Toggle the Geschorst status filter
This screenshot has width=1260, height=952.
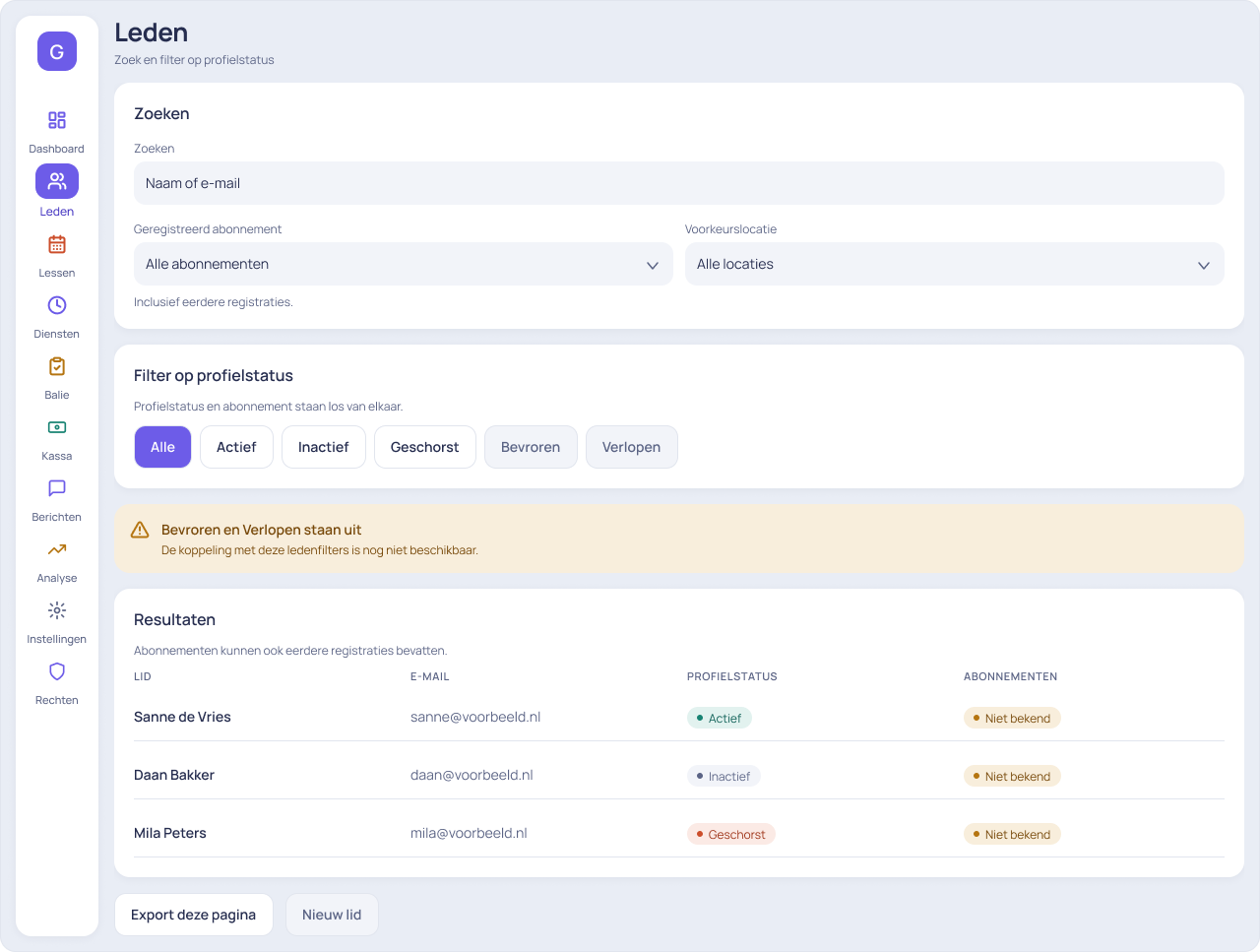click(x=425, y=447)
